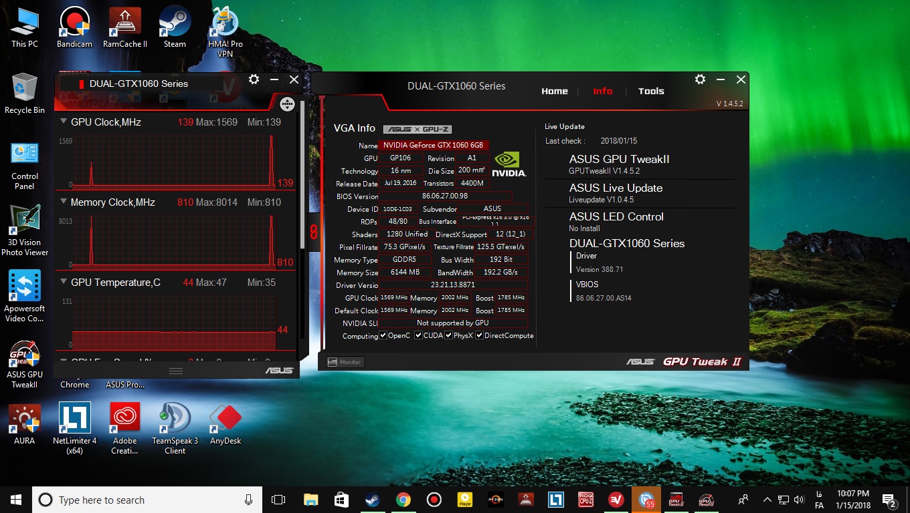Click the Driver Version 23.21.13.8871 value
This screenshot has width=910, height=513.
pos(452,285)
